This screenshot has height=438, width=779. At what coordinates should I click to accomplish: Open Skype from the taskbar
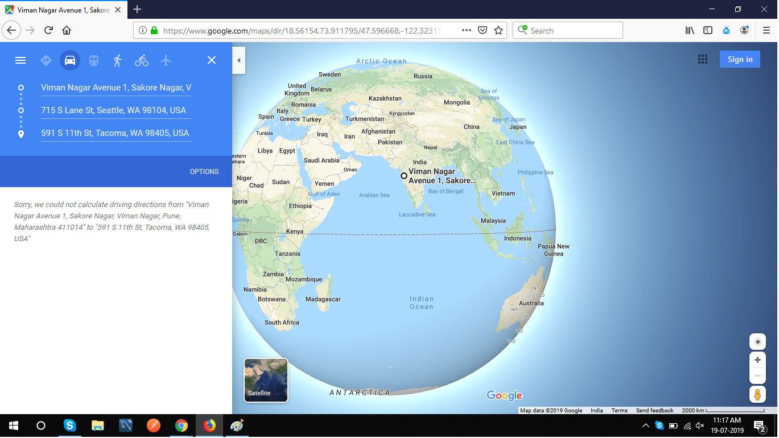[69, 425]
